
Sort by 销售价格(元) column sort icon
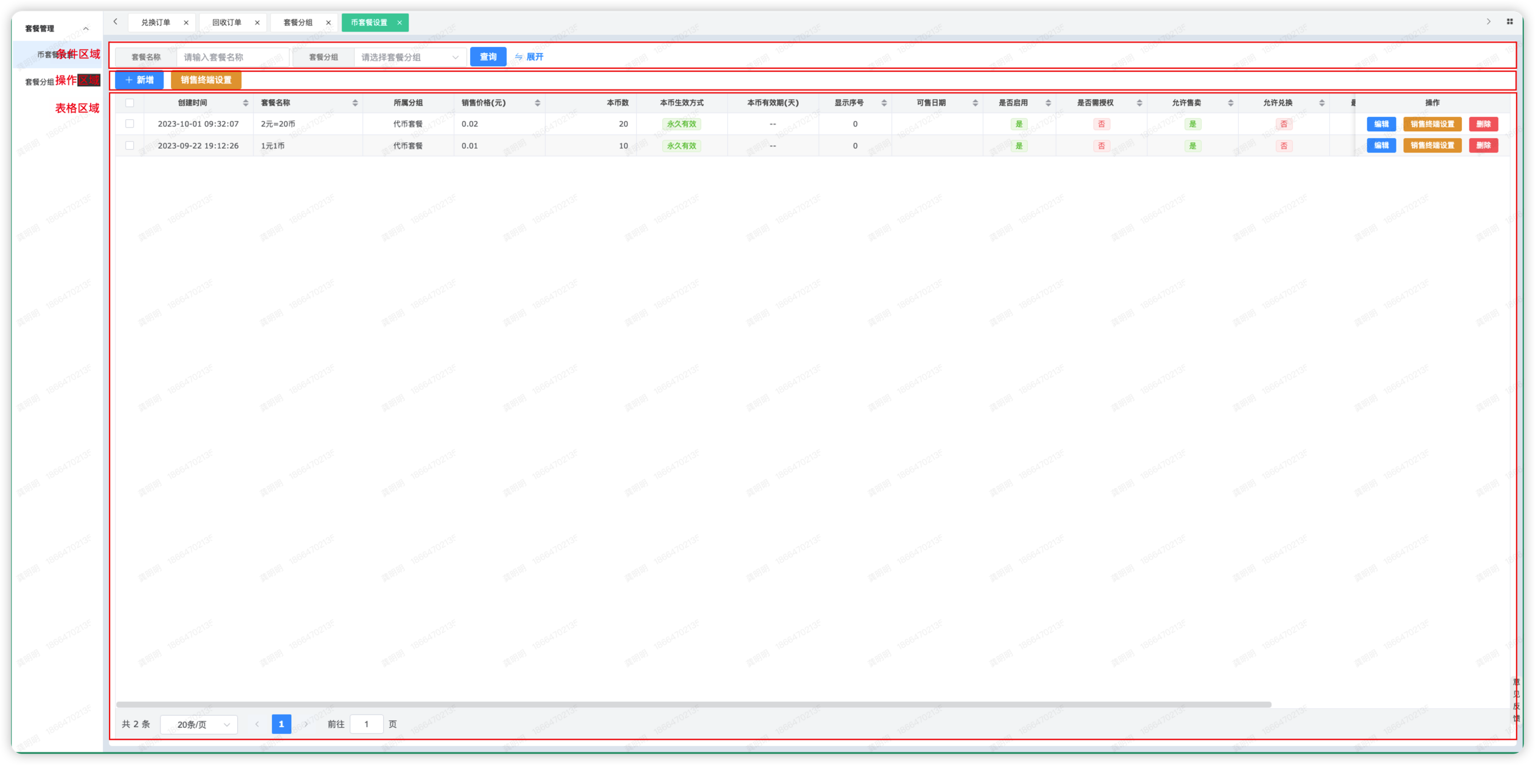point(537,103)
